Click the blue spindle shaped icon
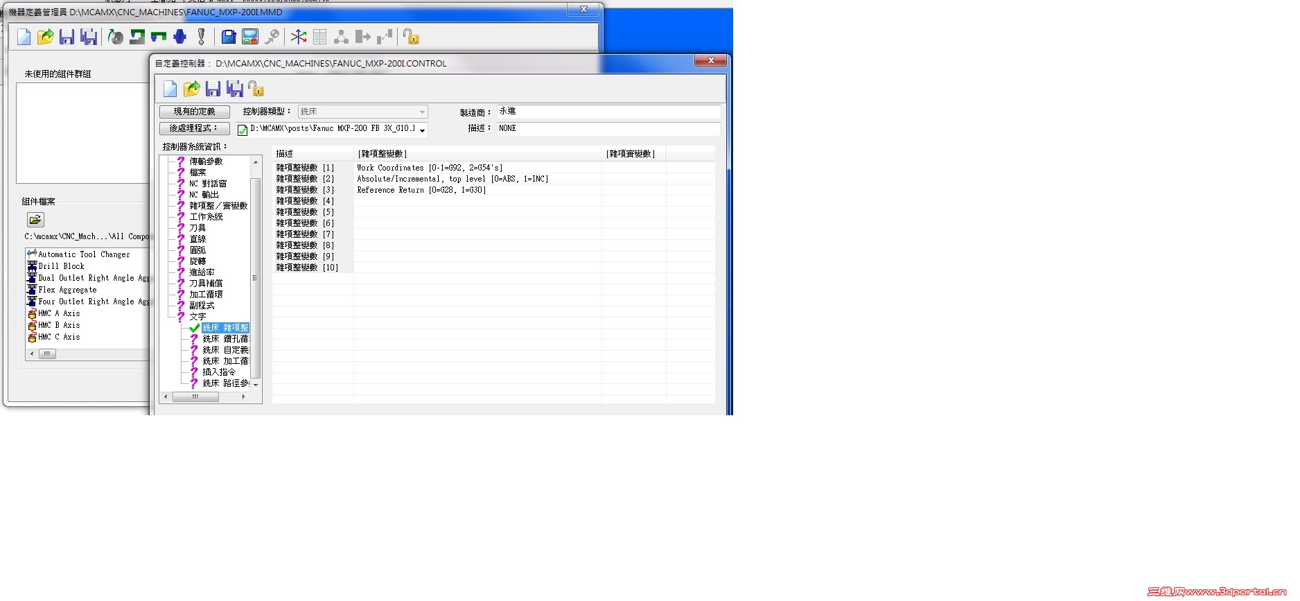This screenshot has width=1300, height=601. coord(180,36)
